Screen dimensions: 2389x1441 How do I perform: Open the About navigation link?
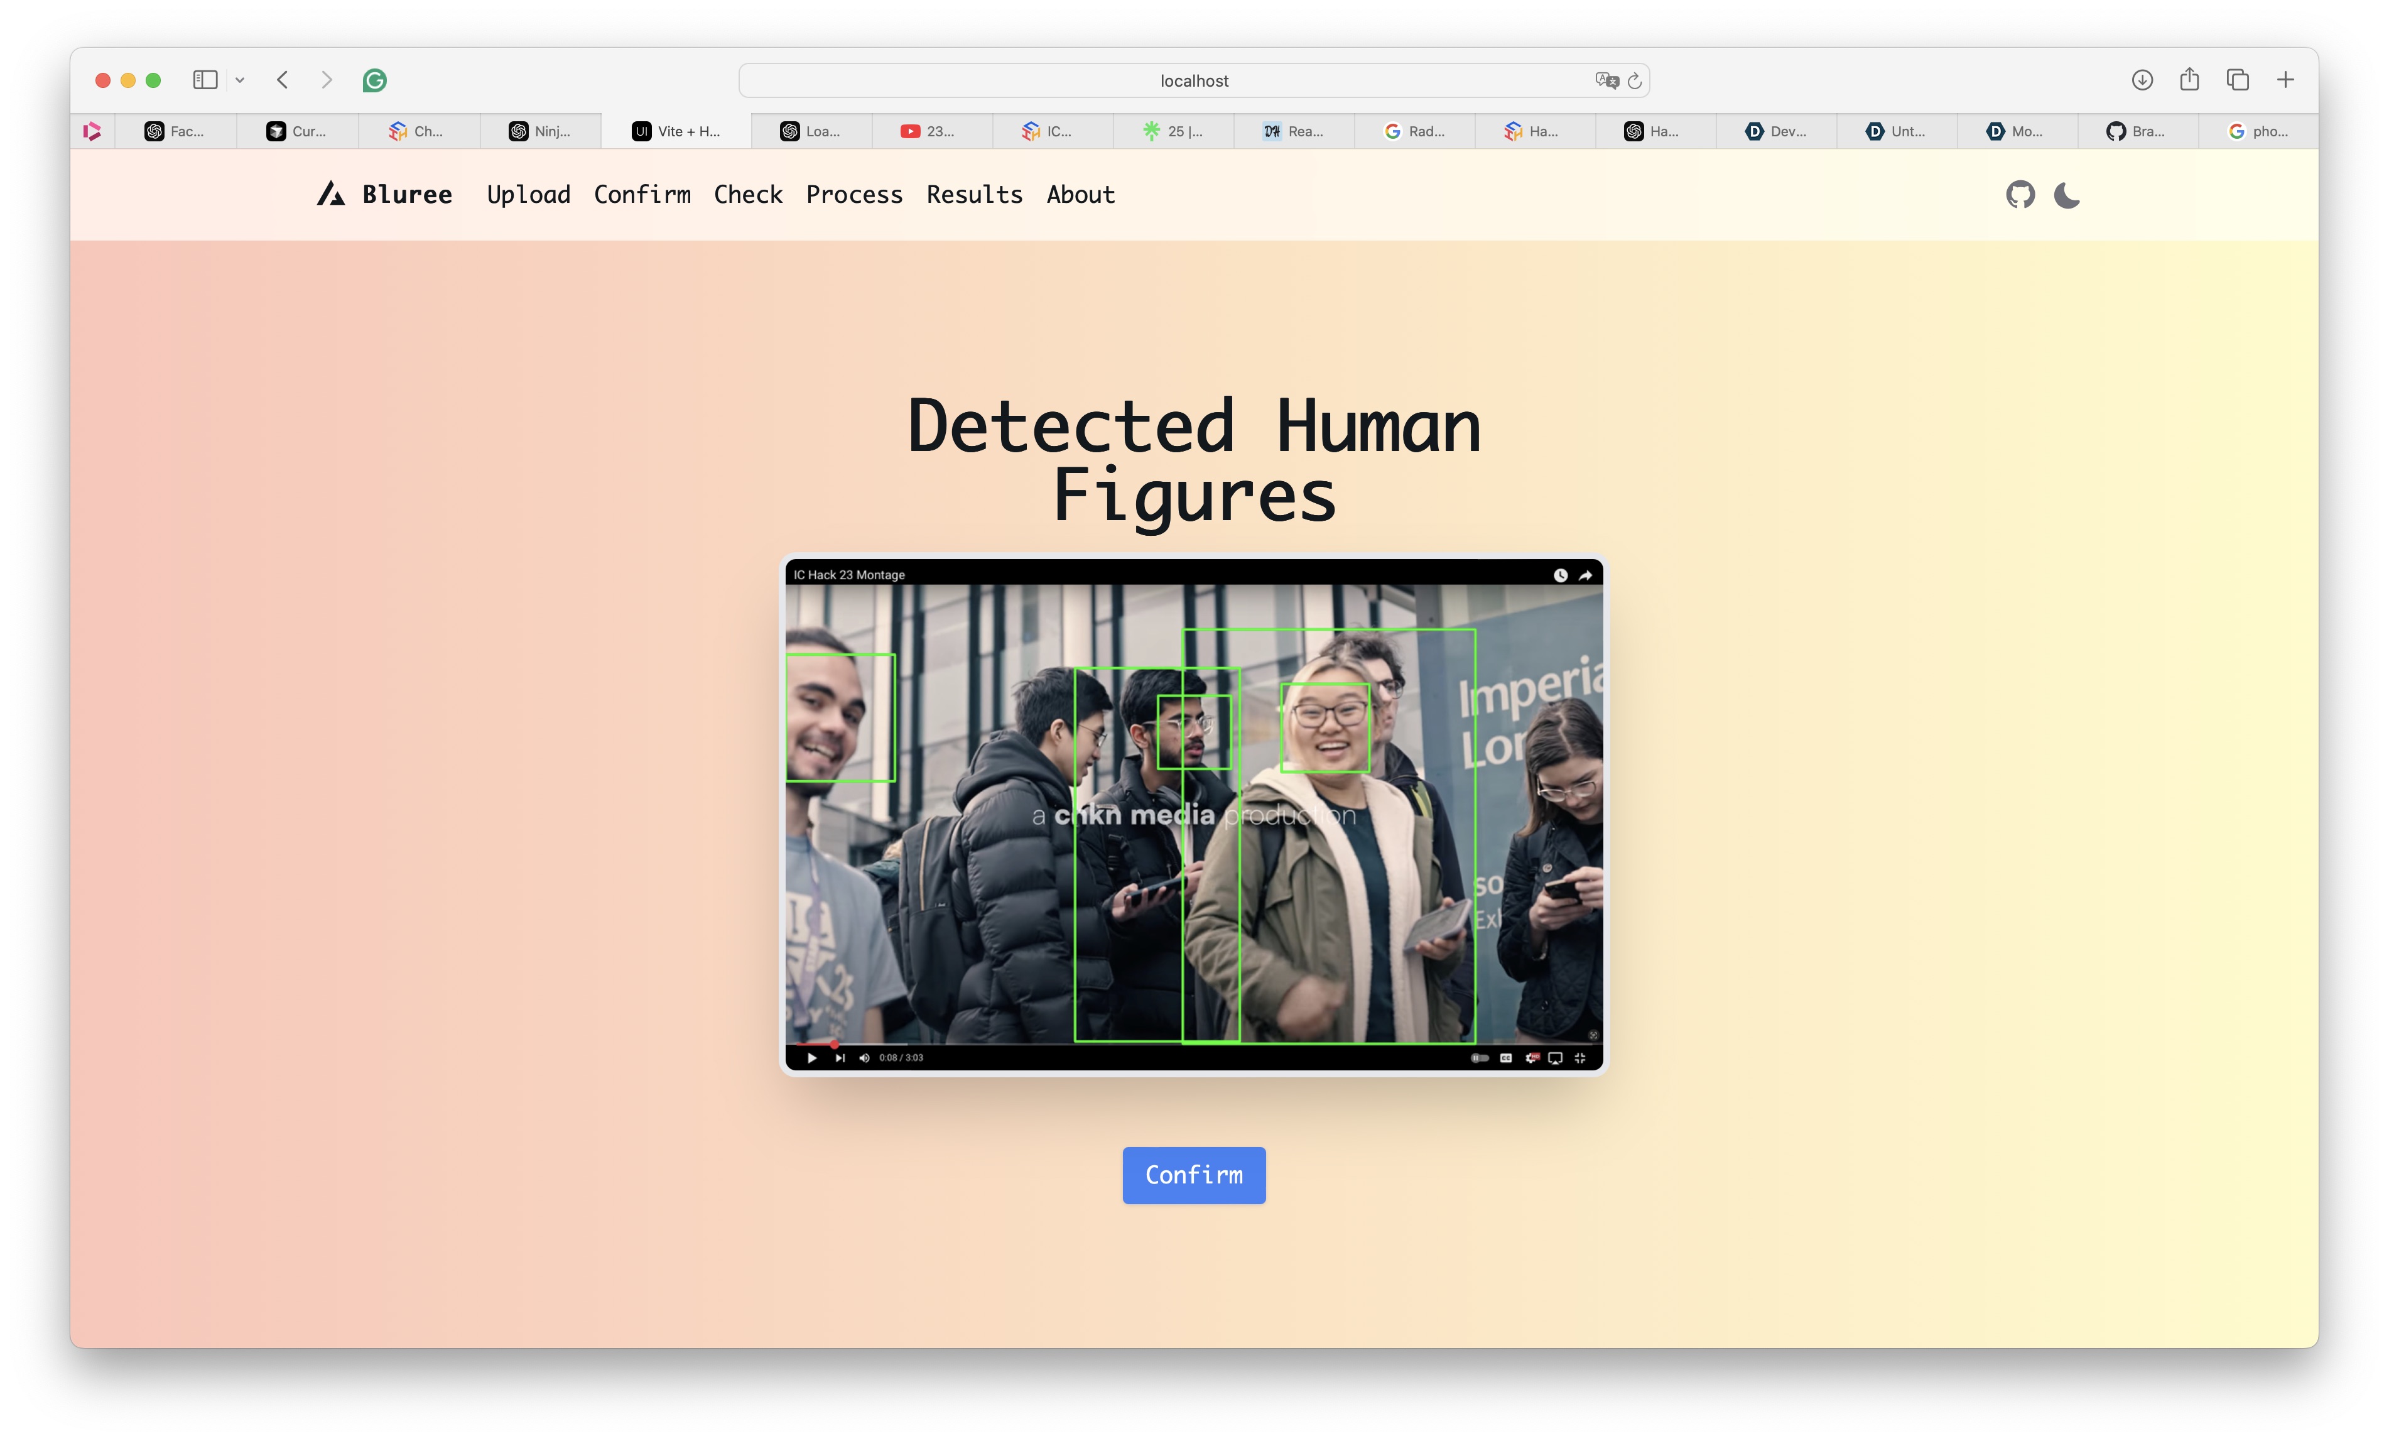pyautogui.click(x=1080, y=195)
